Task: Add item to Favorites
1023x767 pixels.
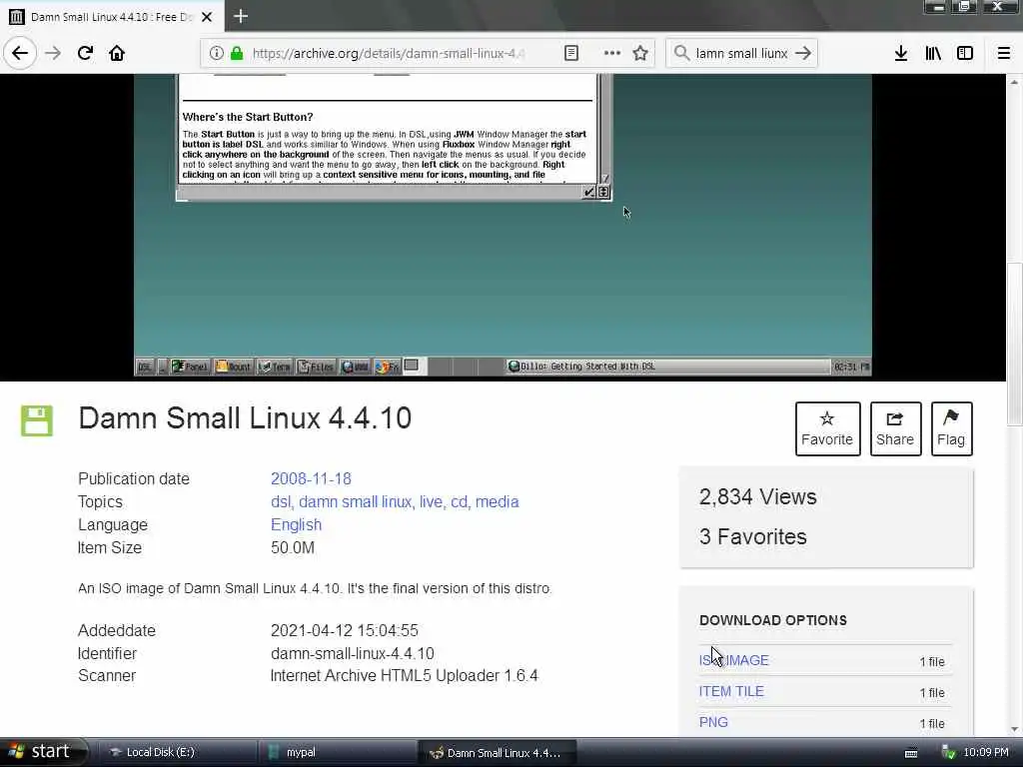Action: point(827,428)
